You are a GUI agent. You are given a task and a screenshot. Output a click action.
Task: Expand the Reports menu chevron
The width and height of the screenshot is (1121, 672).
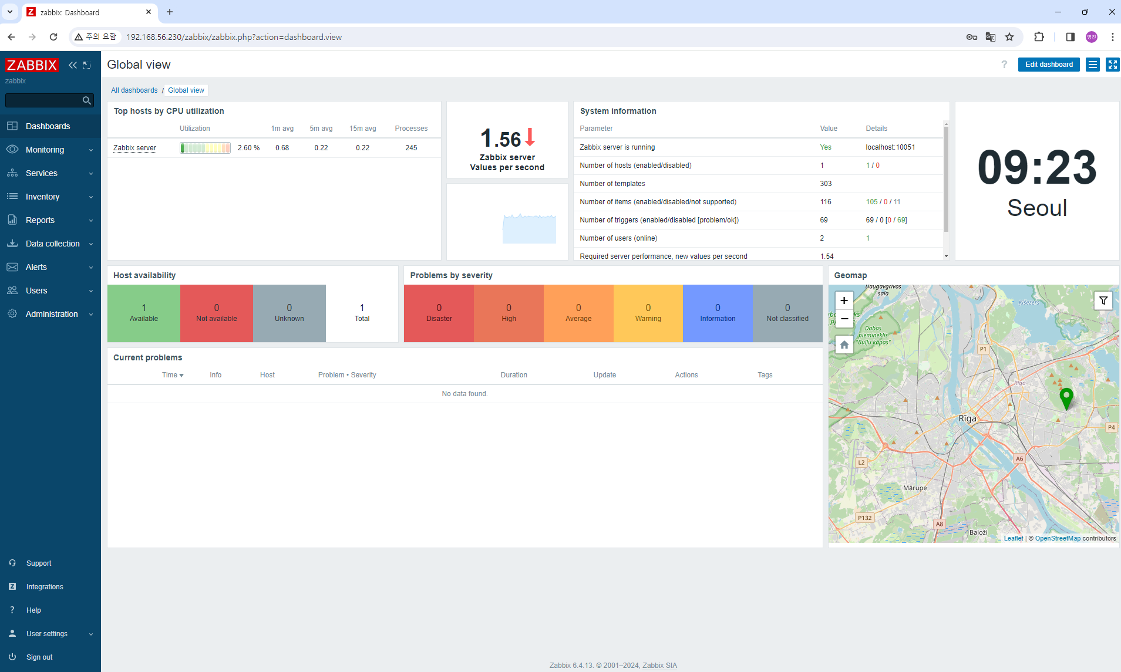click(91, 221)
